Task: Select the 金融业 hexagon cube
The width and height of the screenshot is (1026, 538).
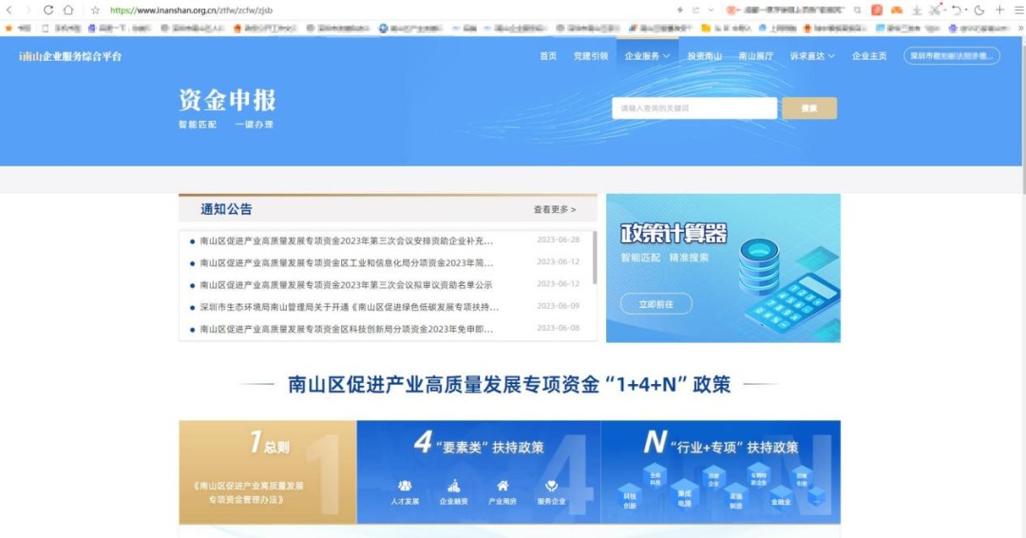Action: click(x=781, y=499)
